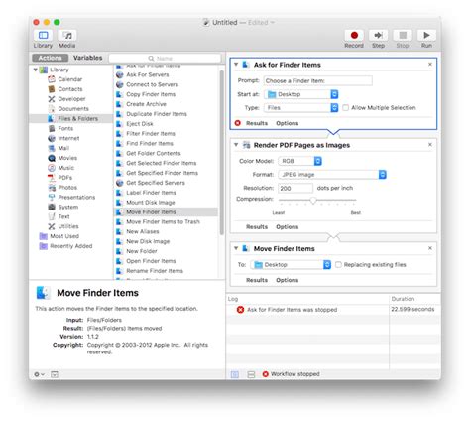Show the log view icon in status bar
The height and width of the screenshot is (421, 470).
click(235, 374)
